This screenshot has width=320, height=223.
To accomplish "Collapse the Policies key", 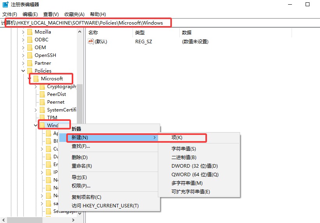I will (x=23, y=71).
